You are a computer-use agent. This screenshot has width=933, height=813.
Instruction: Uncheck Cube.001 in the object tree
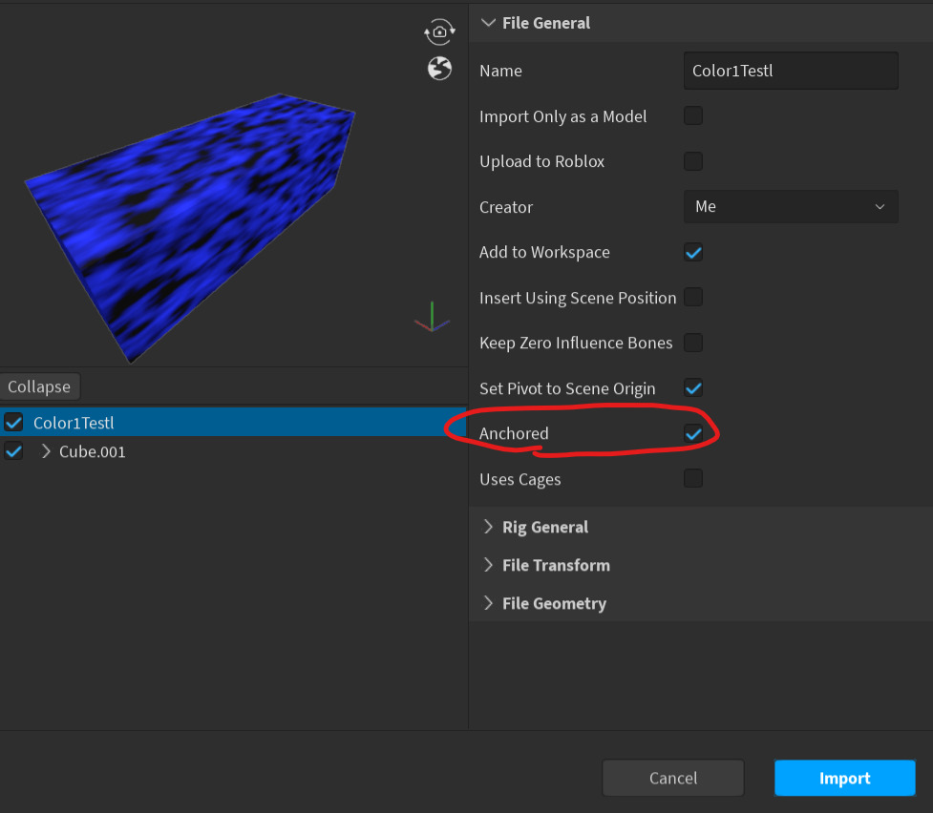tap(13, 450)
